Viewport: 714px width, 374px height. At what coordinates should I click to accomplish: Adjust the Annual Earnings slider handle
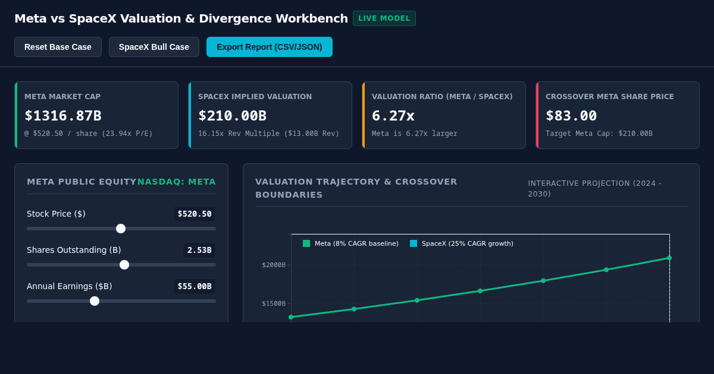[x=95, y=301]
